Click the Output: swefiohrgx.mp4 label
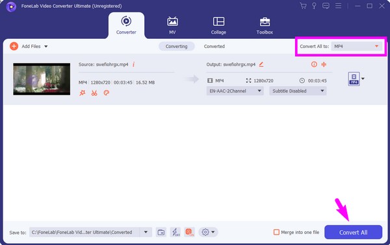Image resolution: width=390 pixels, height=245 pixels. coord(231,64)
